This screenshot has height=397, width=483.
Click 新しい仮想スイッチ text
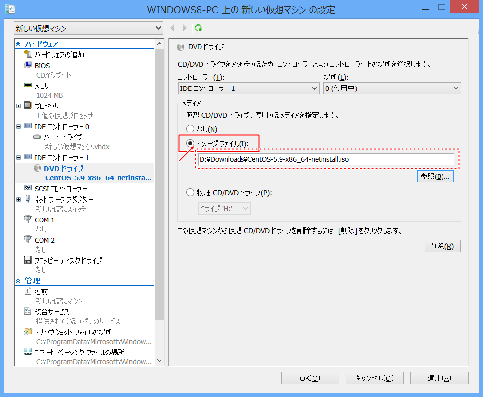(61, 209)
